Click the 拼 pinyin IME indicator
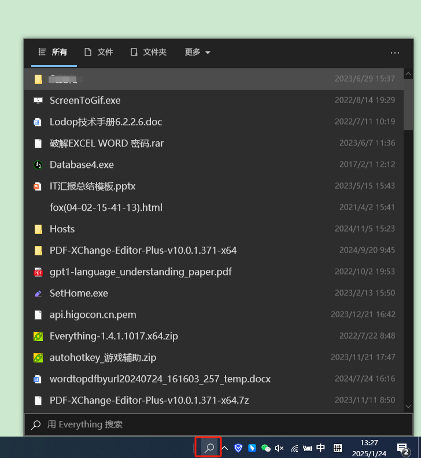Viewport: 421px width, 458px height. pos(338,448)
